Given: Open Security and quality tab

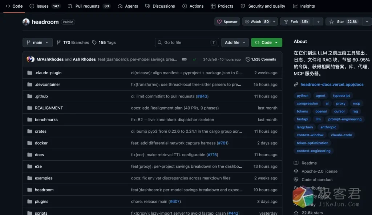Looking at the screenshot, I should 263,6.
